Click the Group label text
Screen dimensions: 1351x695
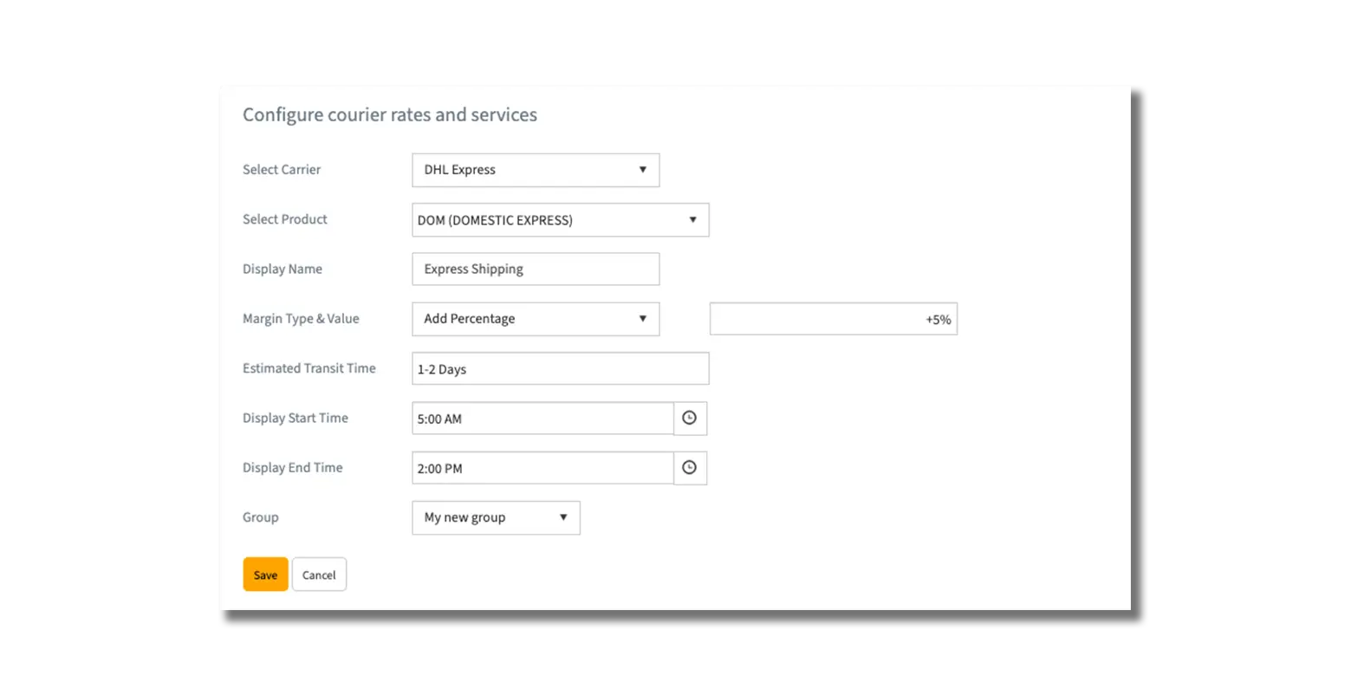coord(261,517)
